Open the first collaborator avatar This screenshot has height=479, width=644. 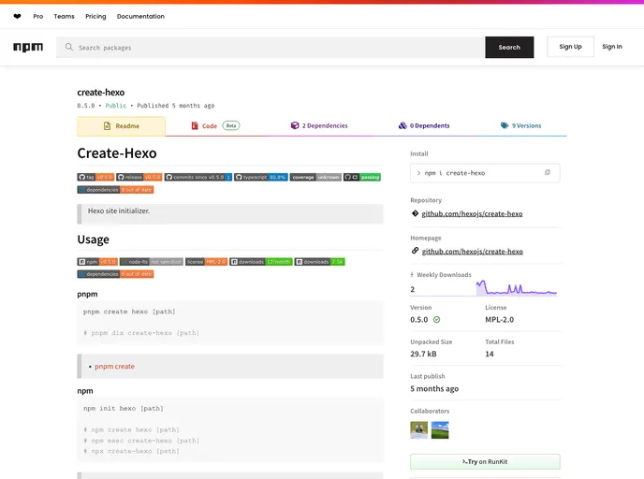419,430
